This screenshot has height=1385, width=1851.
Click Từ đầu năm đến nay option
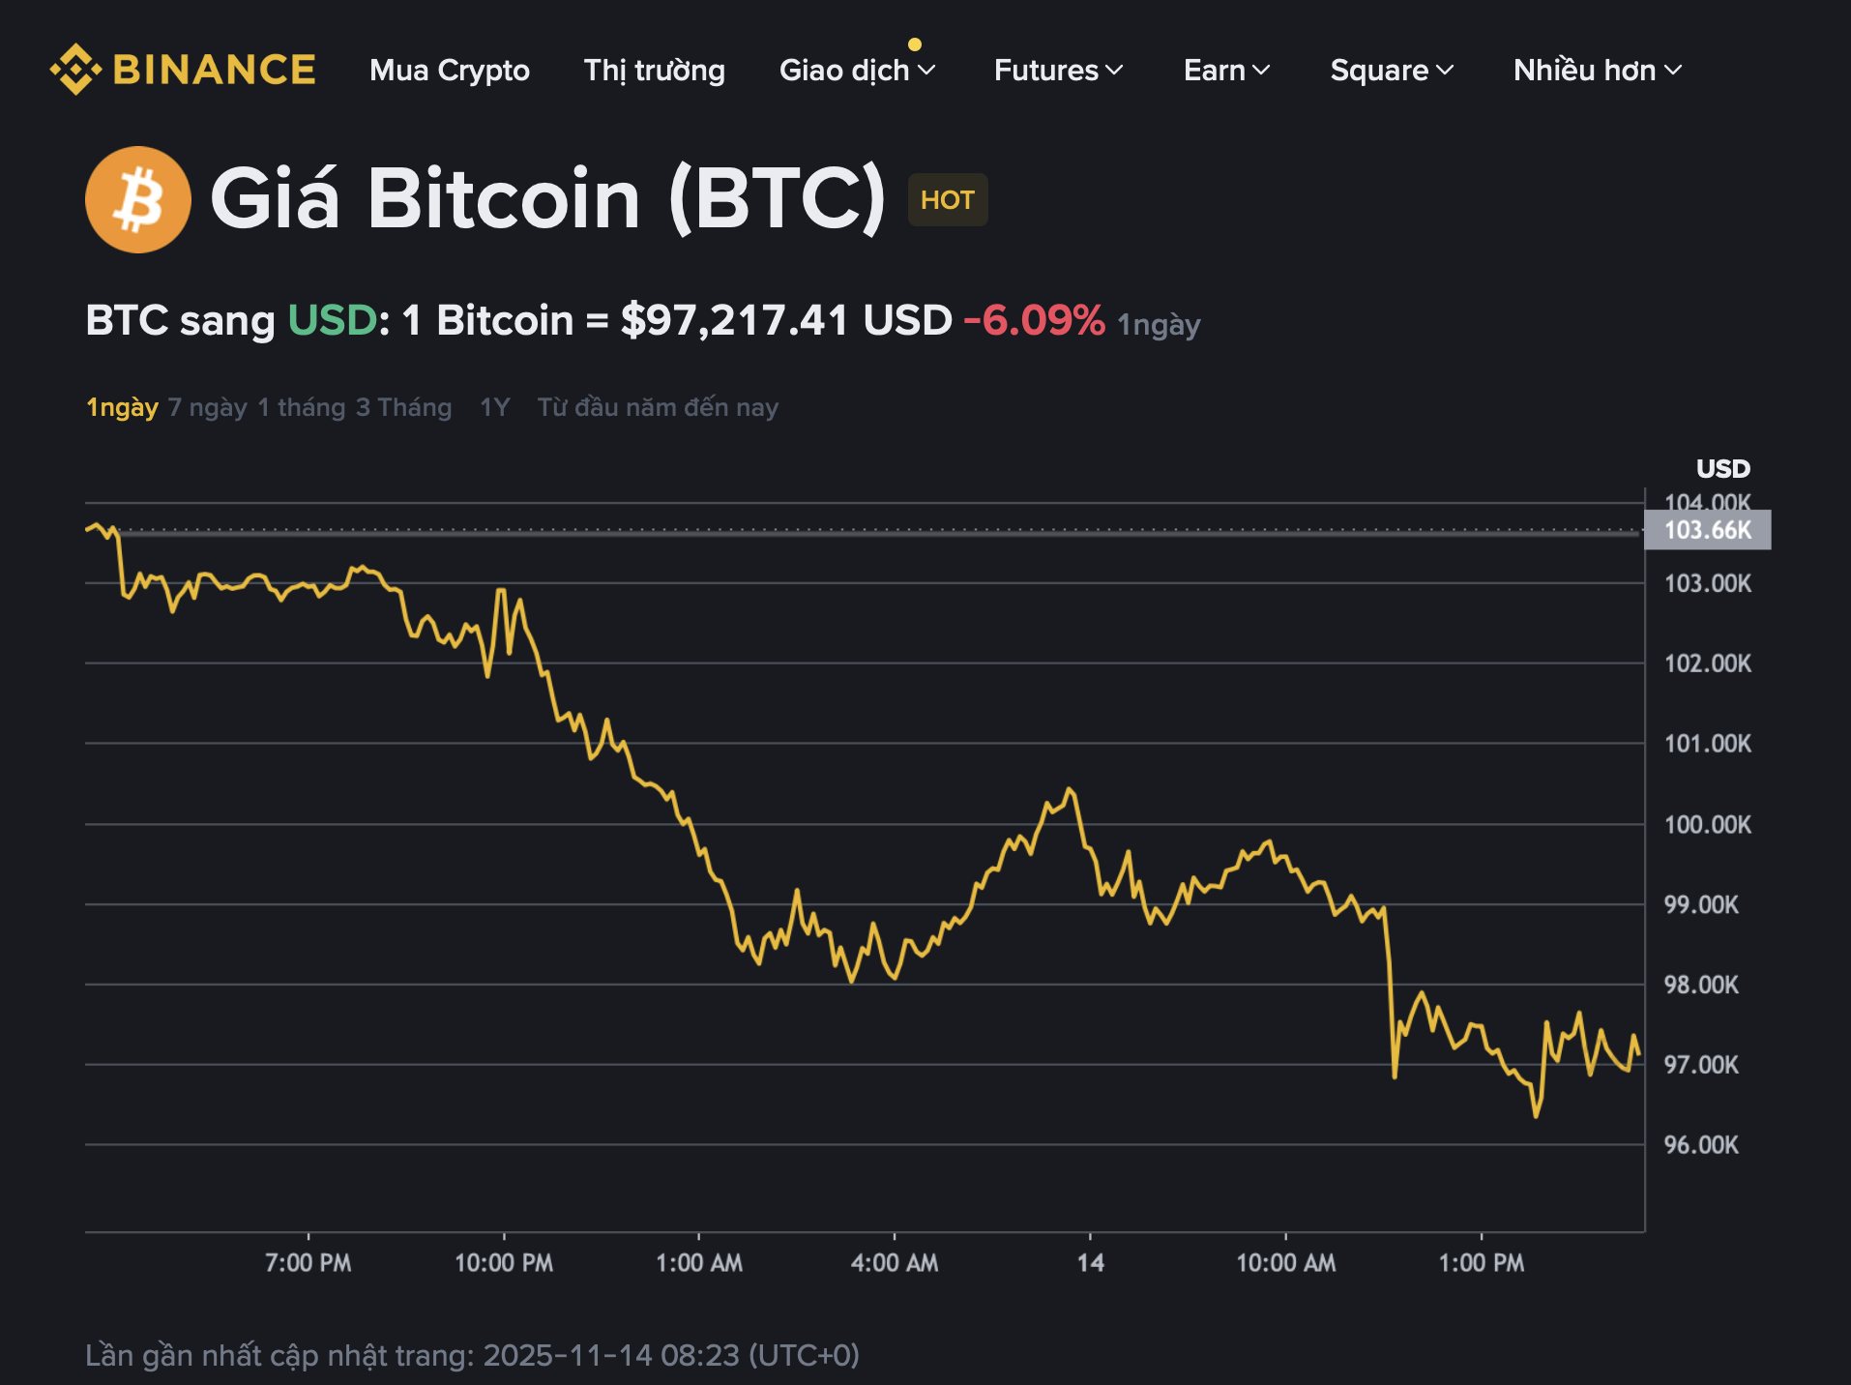pyautogui.click(x=659, y=407)
